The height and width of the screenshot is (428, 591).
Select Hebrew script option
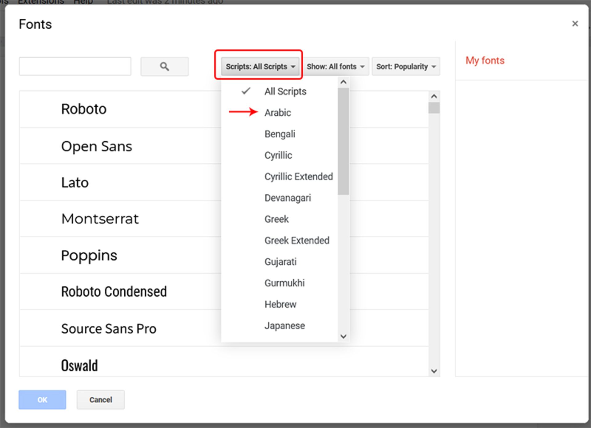(280, 304)
